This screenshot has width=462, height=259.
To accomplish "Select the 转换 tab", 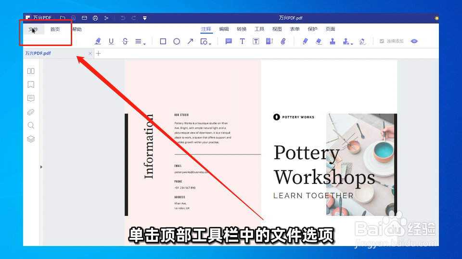I will tap(242, 29).
